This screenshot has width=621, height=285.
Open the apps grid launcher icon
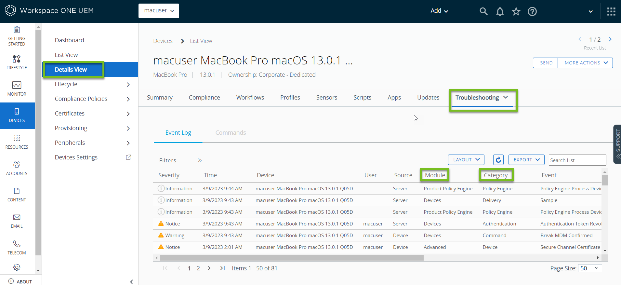pyautogui.click(x=611, y=11)
